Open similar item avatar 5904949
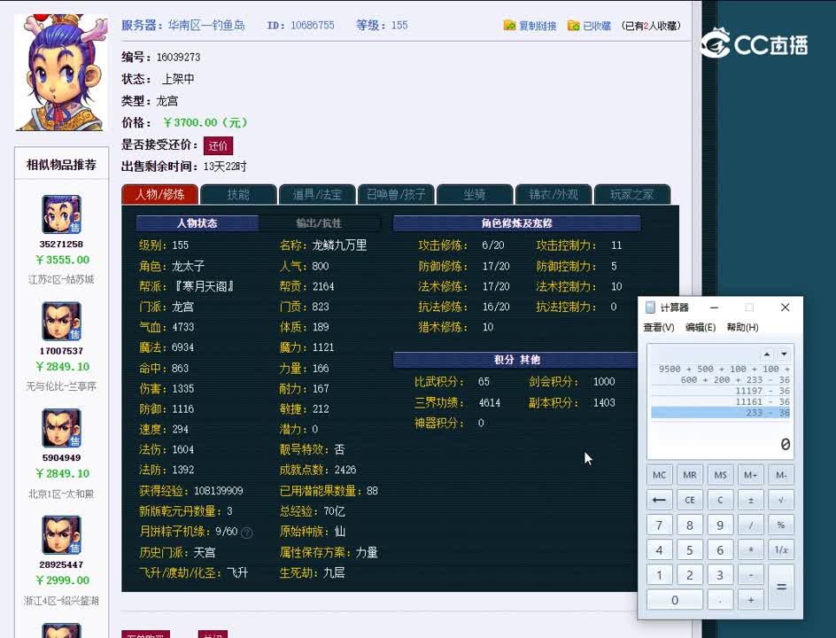 [x=61, y=428]
